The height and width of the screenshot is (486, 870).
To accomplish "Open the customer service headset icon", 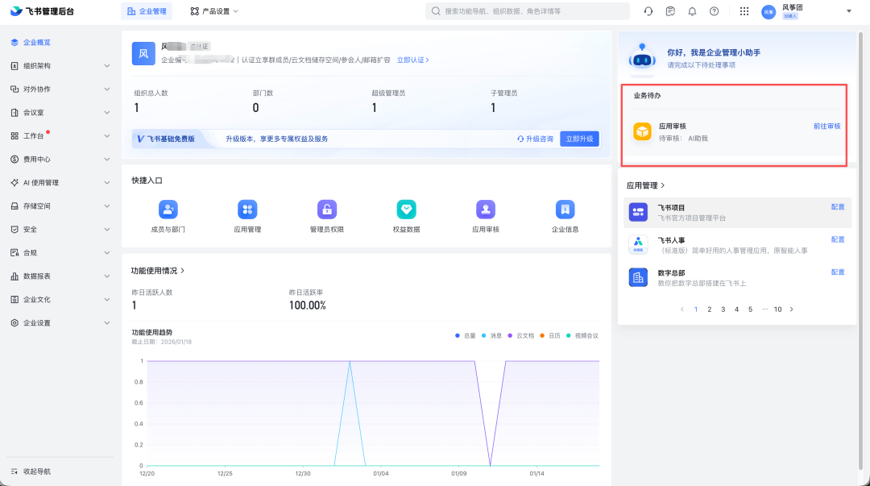I will click(648, 11).
